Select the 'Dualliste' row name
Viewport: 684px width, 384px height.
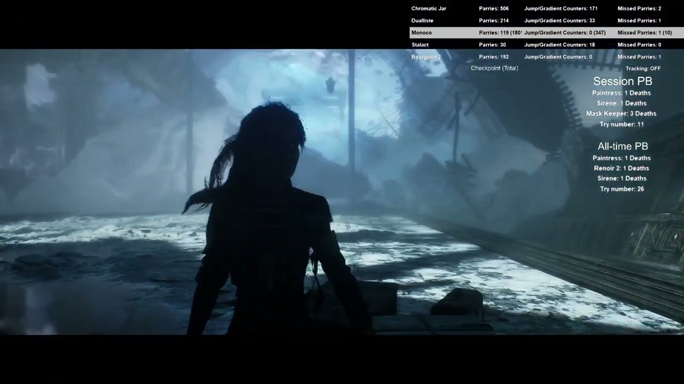point(422,21)
